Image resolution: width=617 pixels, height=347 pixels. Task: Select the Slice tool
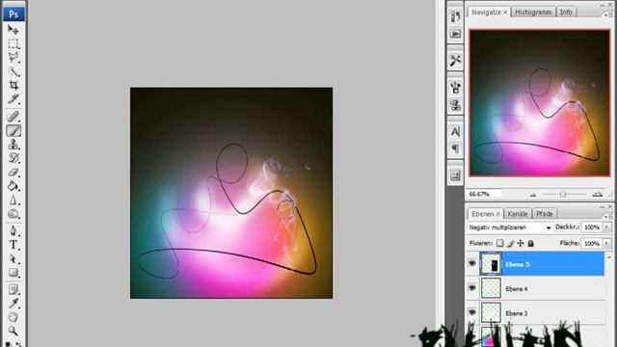click(x=13, y=98)
